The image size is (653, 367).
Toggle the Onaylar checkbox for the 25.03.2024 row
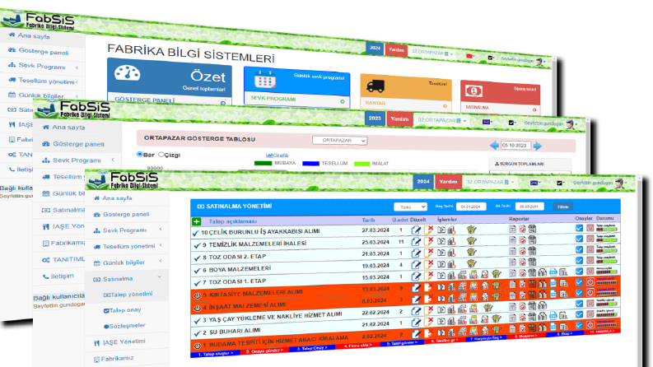click(579, 239)
